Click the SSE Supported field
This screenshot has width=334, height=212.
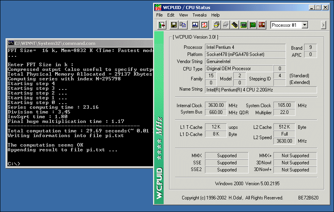pos(227,162)
